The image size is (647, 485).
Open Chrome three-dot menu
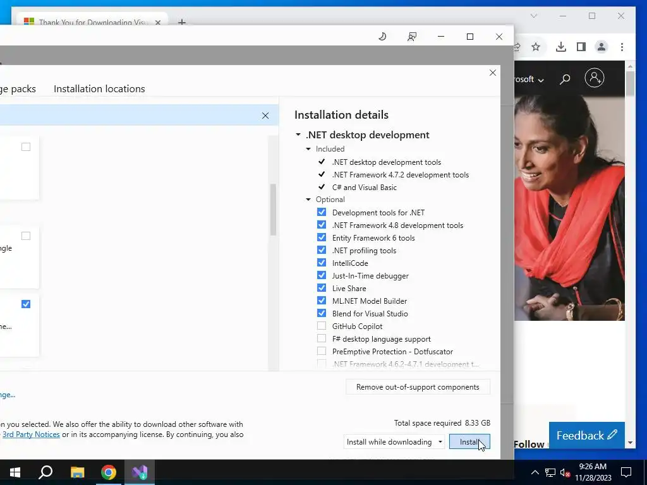point(622,47)
